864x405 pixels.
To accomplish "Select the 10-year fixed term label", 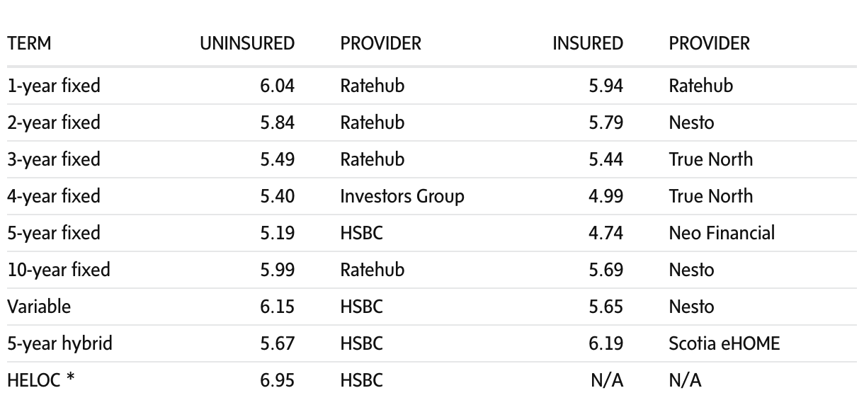I will tap(59, 270).
